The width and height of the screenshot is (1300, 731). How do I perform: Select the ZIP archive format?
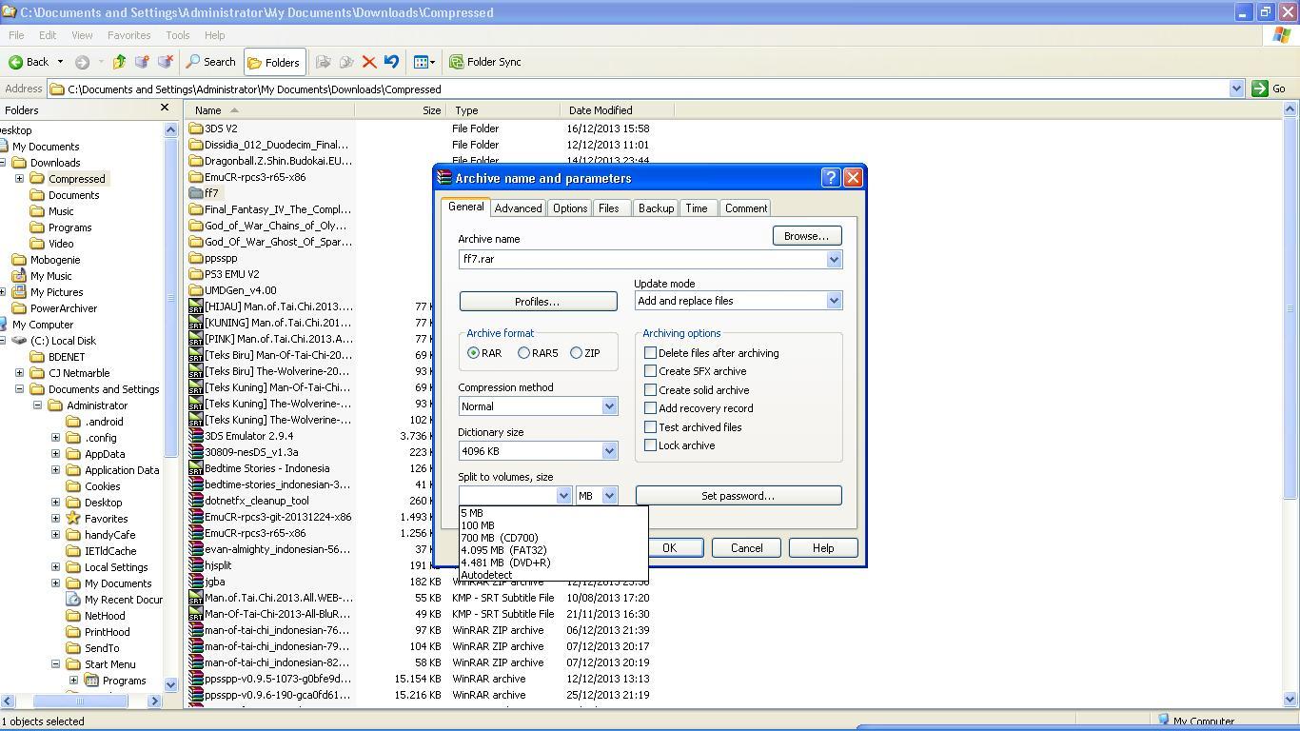(577, 353)
